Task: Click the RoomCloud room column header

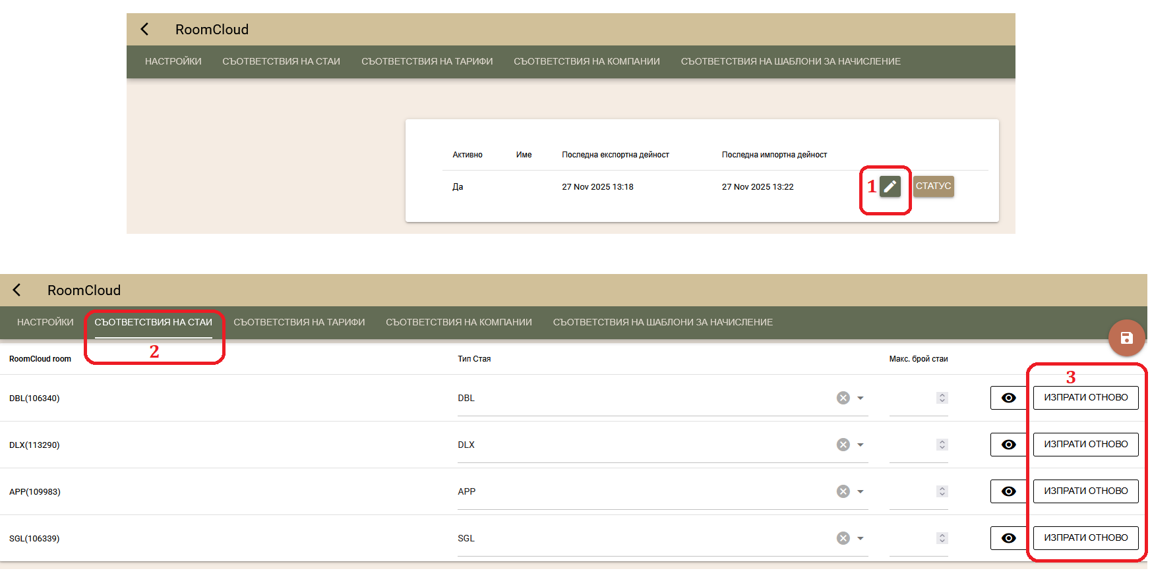Action: [x=40, y=359]
